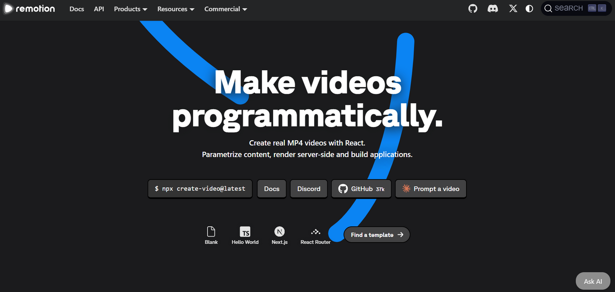615x292 pixels.
Task: Open the Commercial dropdown
Action: tap(226, 9)
